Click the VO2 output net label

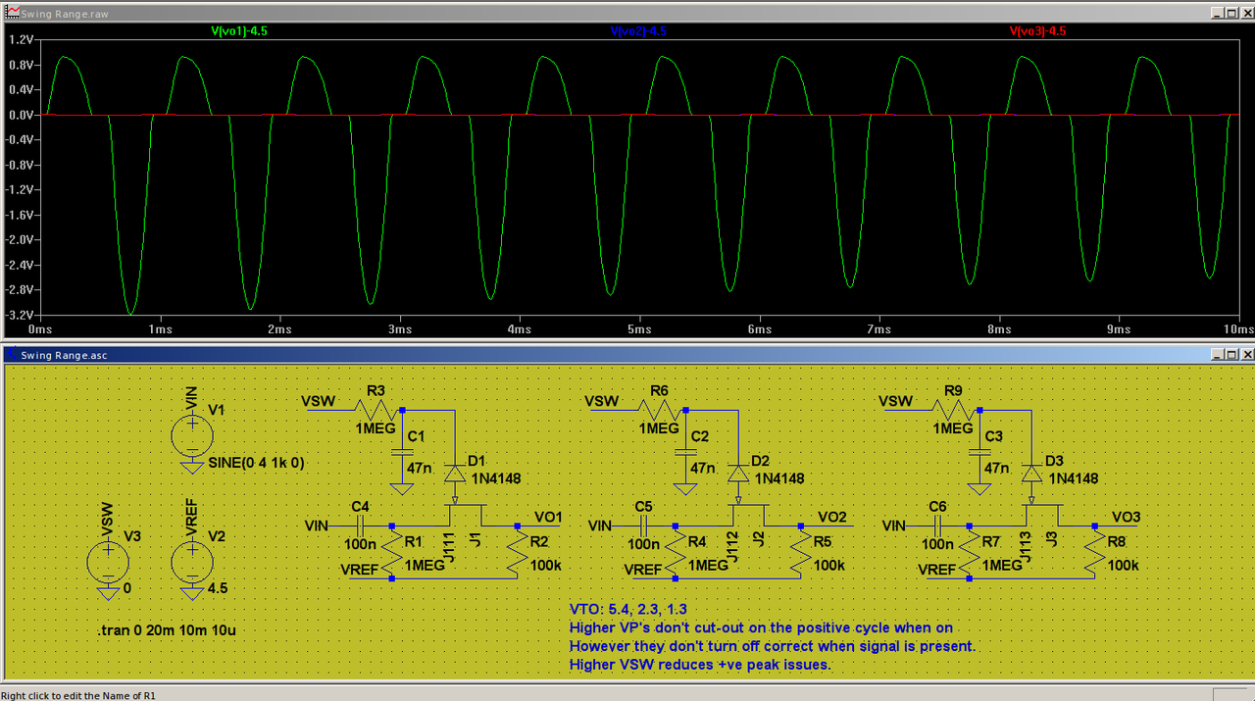coord(832,517)
